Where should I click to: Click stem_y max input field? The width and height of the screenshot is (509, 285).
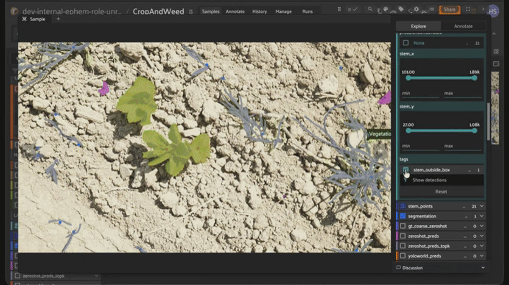pos(462,146)
